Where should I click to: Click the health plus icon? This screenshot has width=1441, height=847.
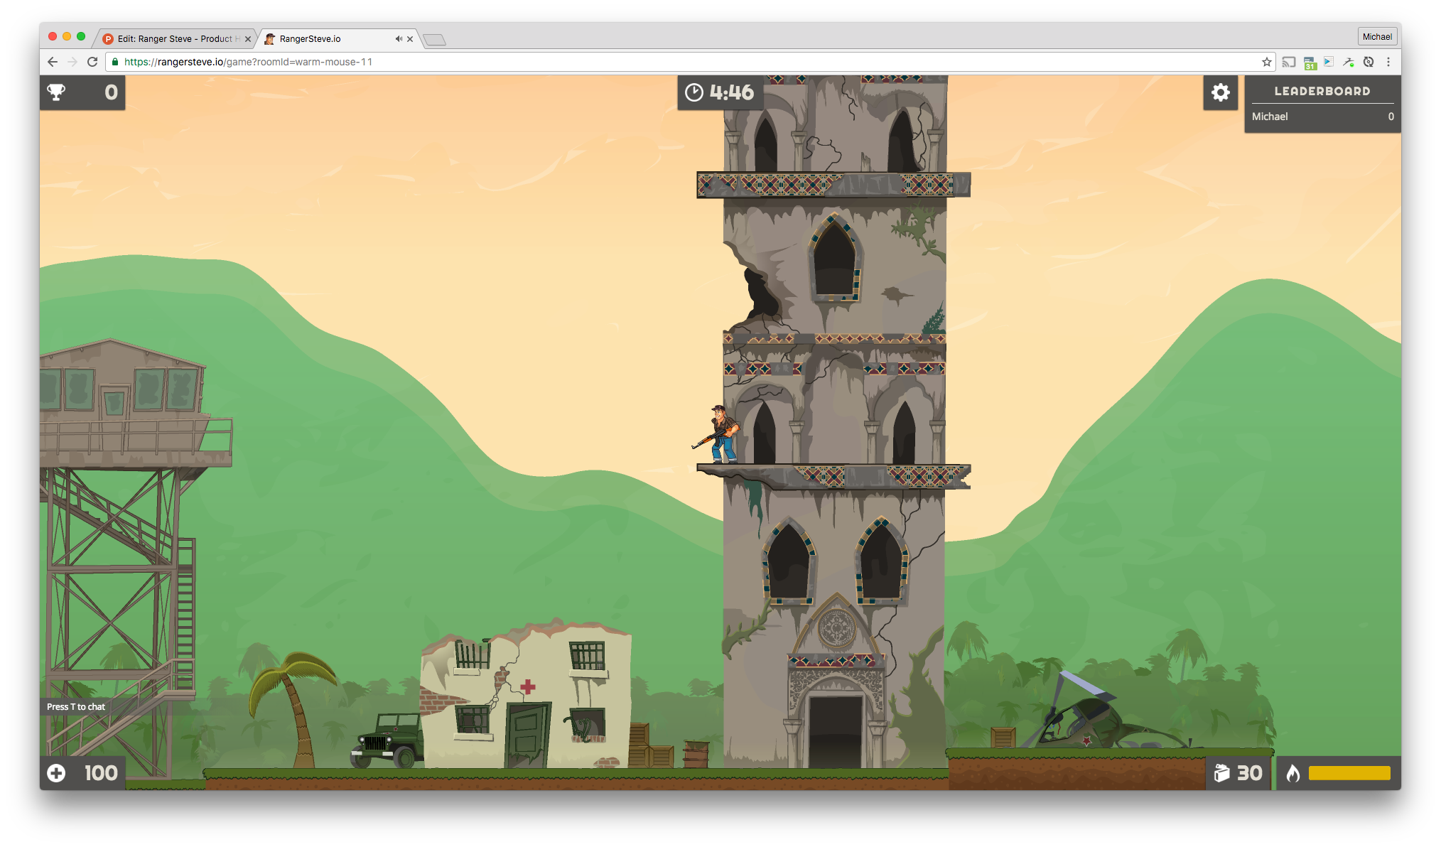tap(56, 773)
